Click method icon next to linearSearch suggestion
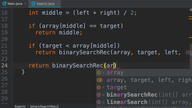Viewport: 192px width, 108px height. (x=99, y=102)
